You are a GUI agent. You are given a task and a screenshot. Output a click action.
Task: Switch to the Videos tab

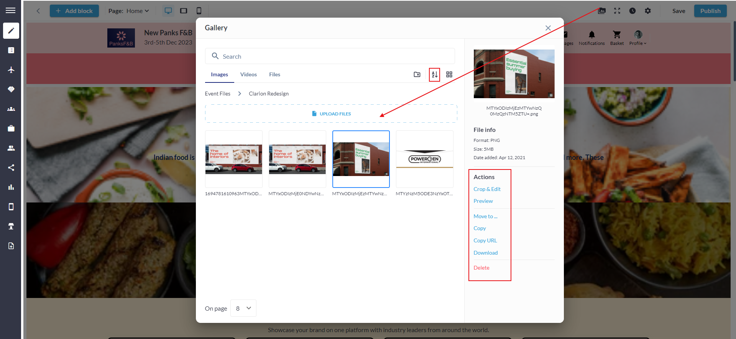(248, 74)
